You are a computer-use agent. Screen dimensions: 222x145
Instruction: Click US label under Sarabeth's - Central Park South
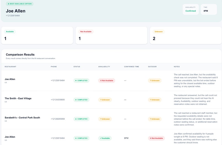(x=6, y=121)
